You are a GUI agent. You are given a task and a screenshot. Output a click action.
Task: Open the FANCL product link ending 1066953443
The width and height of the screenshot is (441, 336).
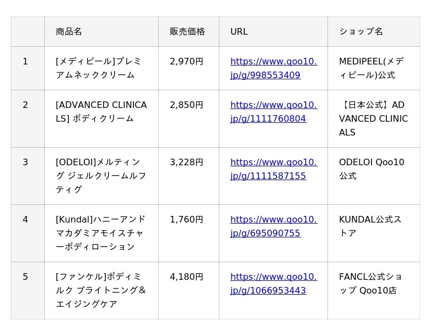[273, 284]
